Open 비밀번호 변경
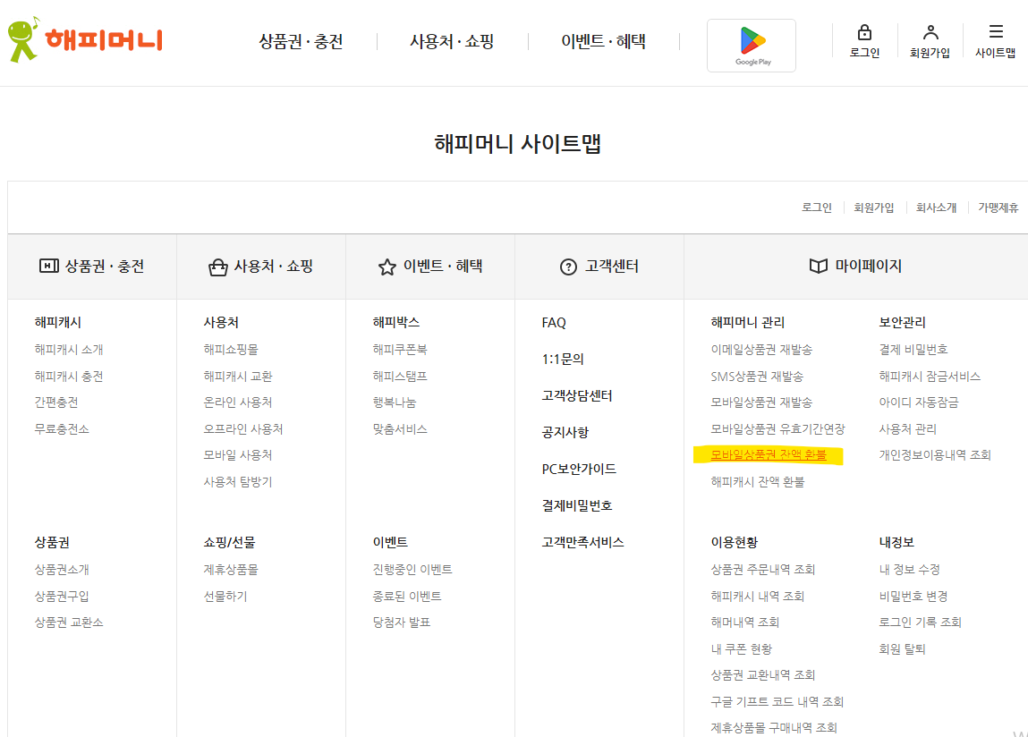This screenshot has height=737, width=1028. coord(913,596)
